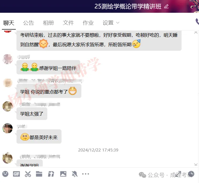Open the emoji picker smiley icon
Viewport: 199px width, 183px height.
click(x=5, y=174)
